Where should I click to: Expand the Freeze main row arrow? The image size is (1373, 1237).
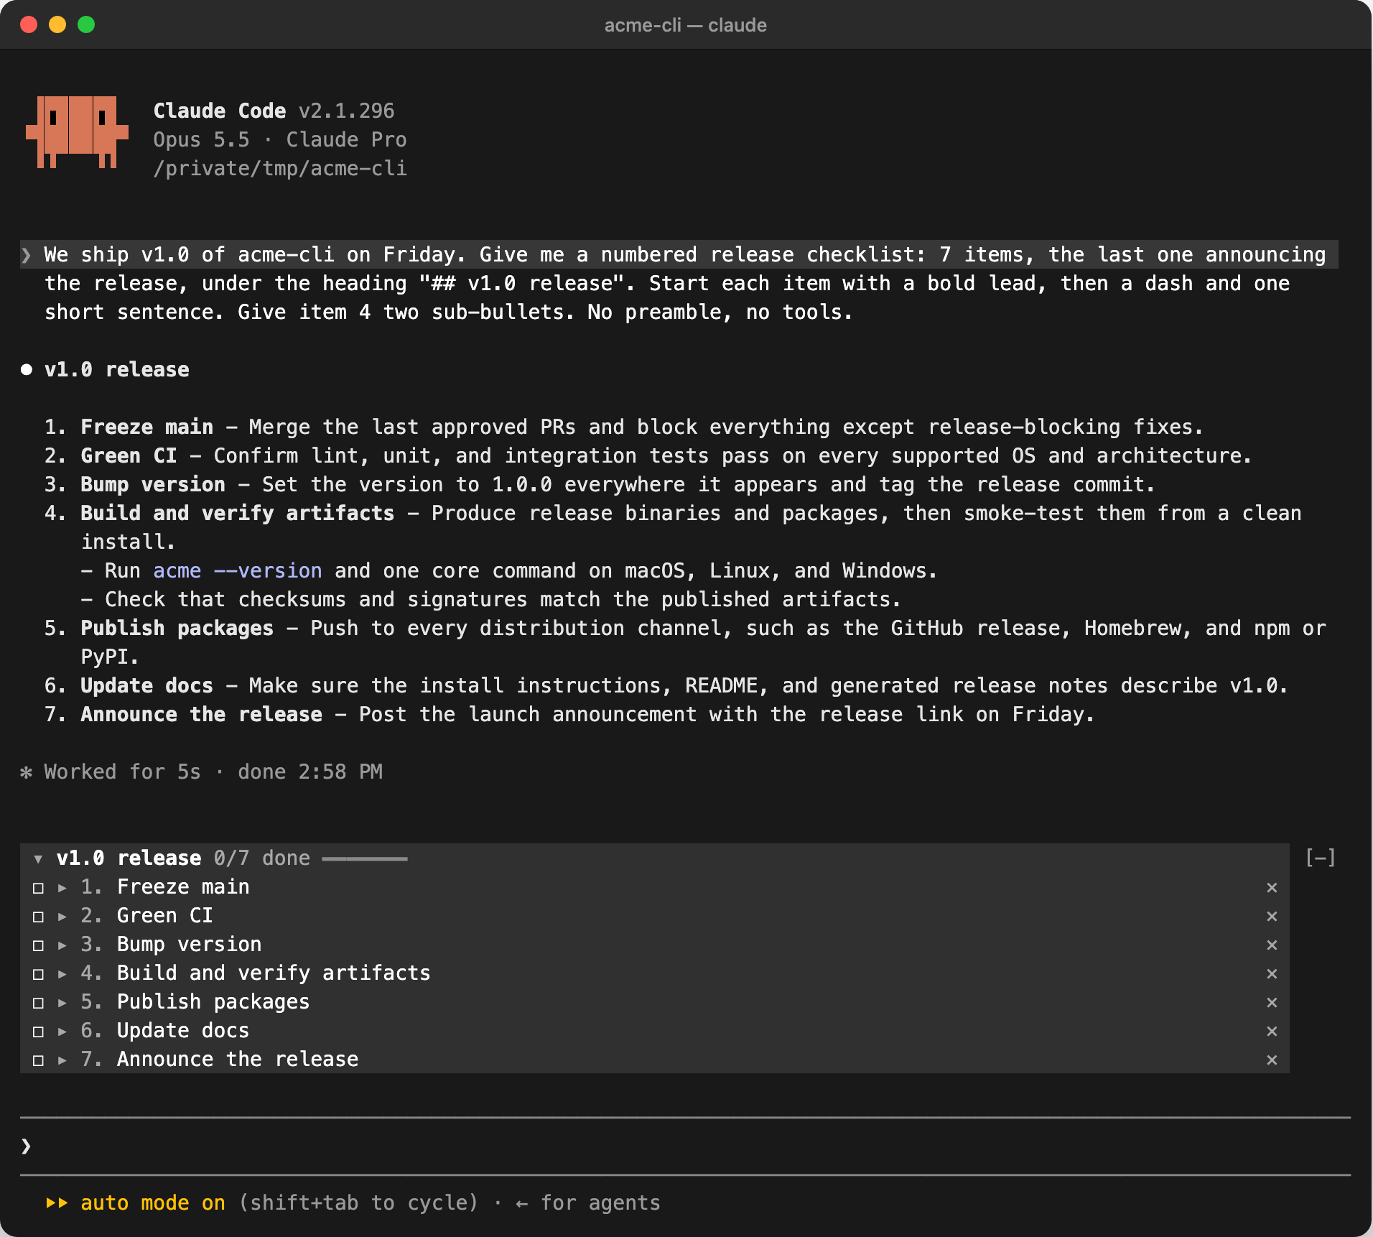point(62,888)
